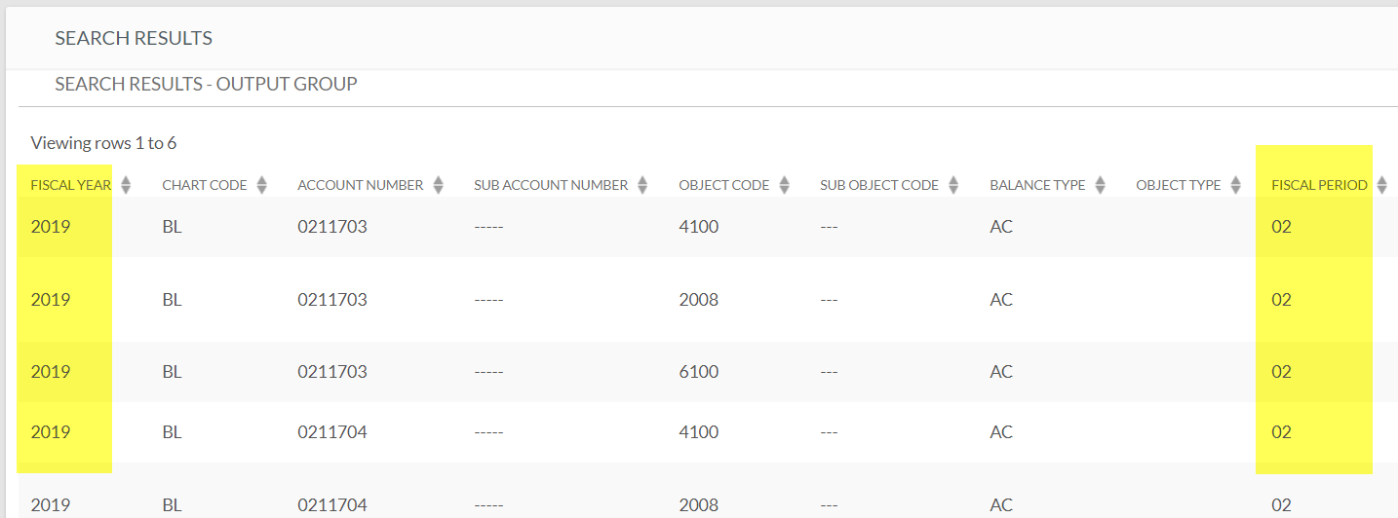The image size is (1398, 518).
Task: Click account number 0211703 in the first row
Action: (x=332, y=227)
